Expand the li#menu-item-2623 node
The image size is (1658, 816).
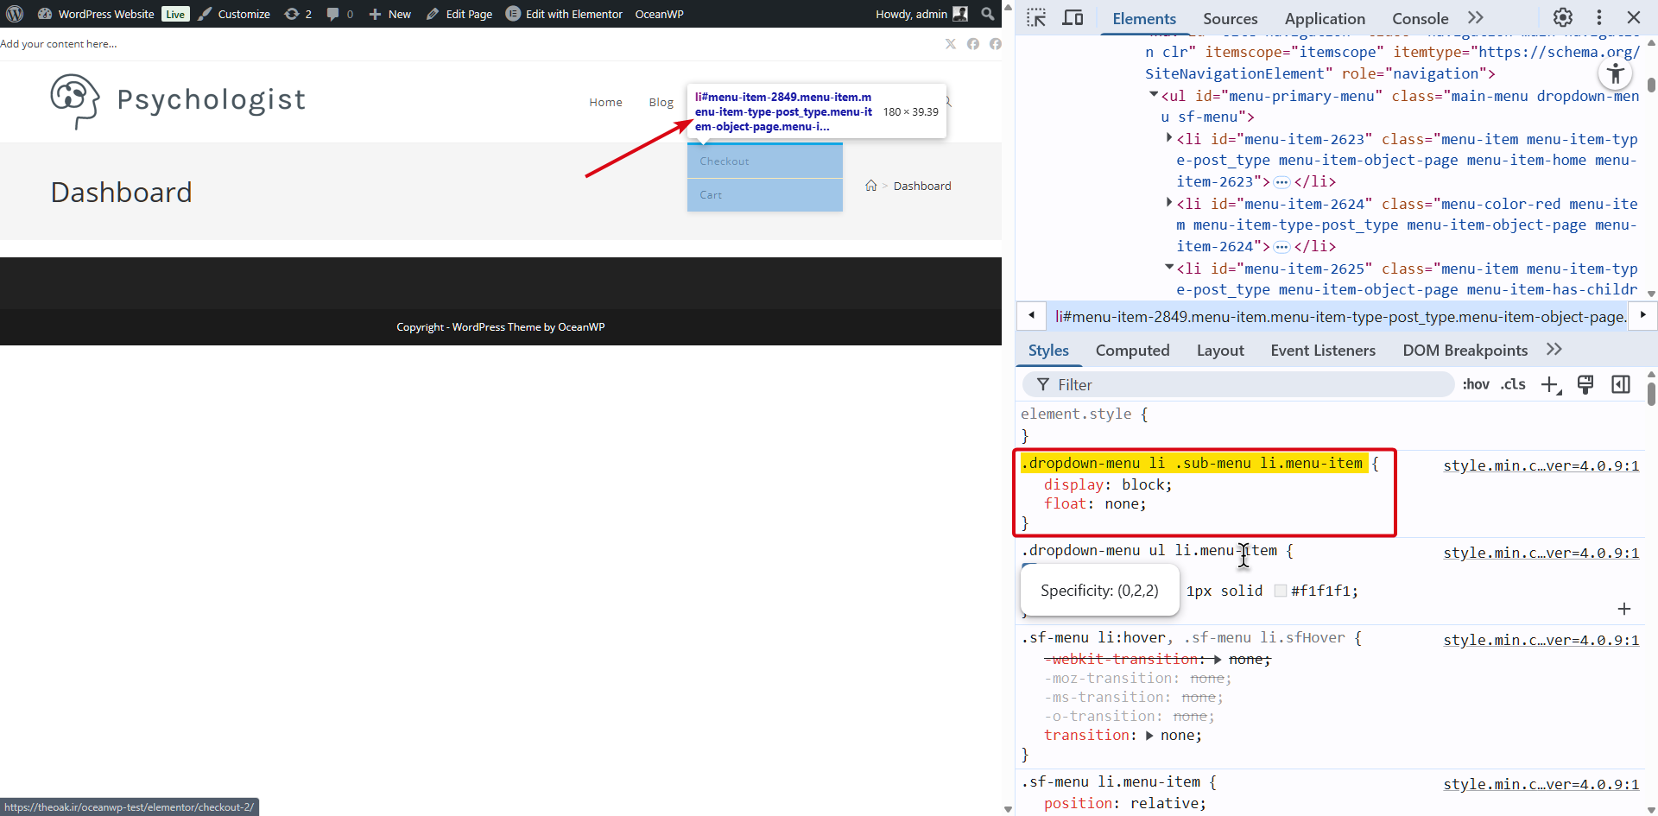(1169, 138)
